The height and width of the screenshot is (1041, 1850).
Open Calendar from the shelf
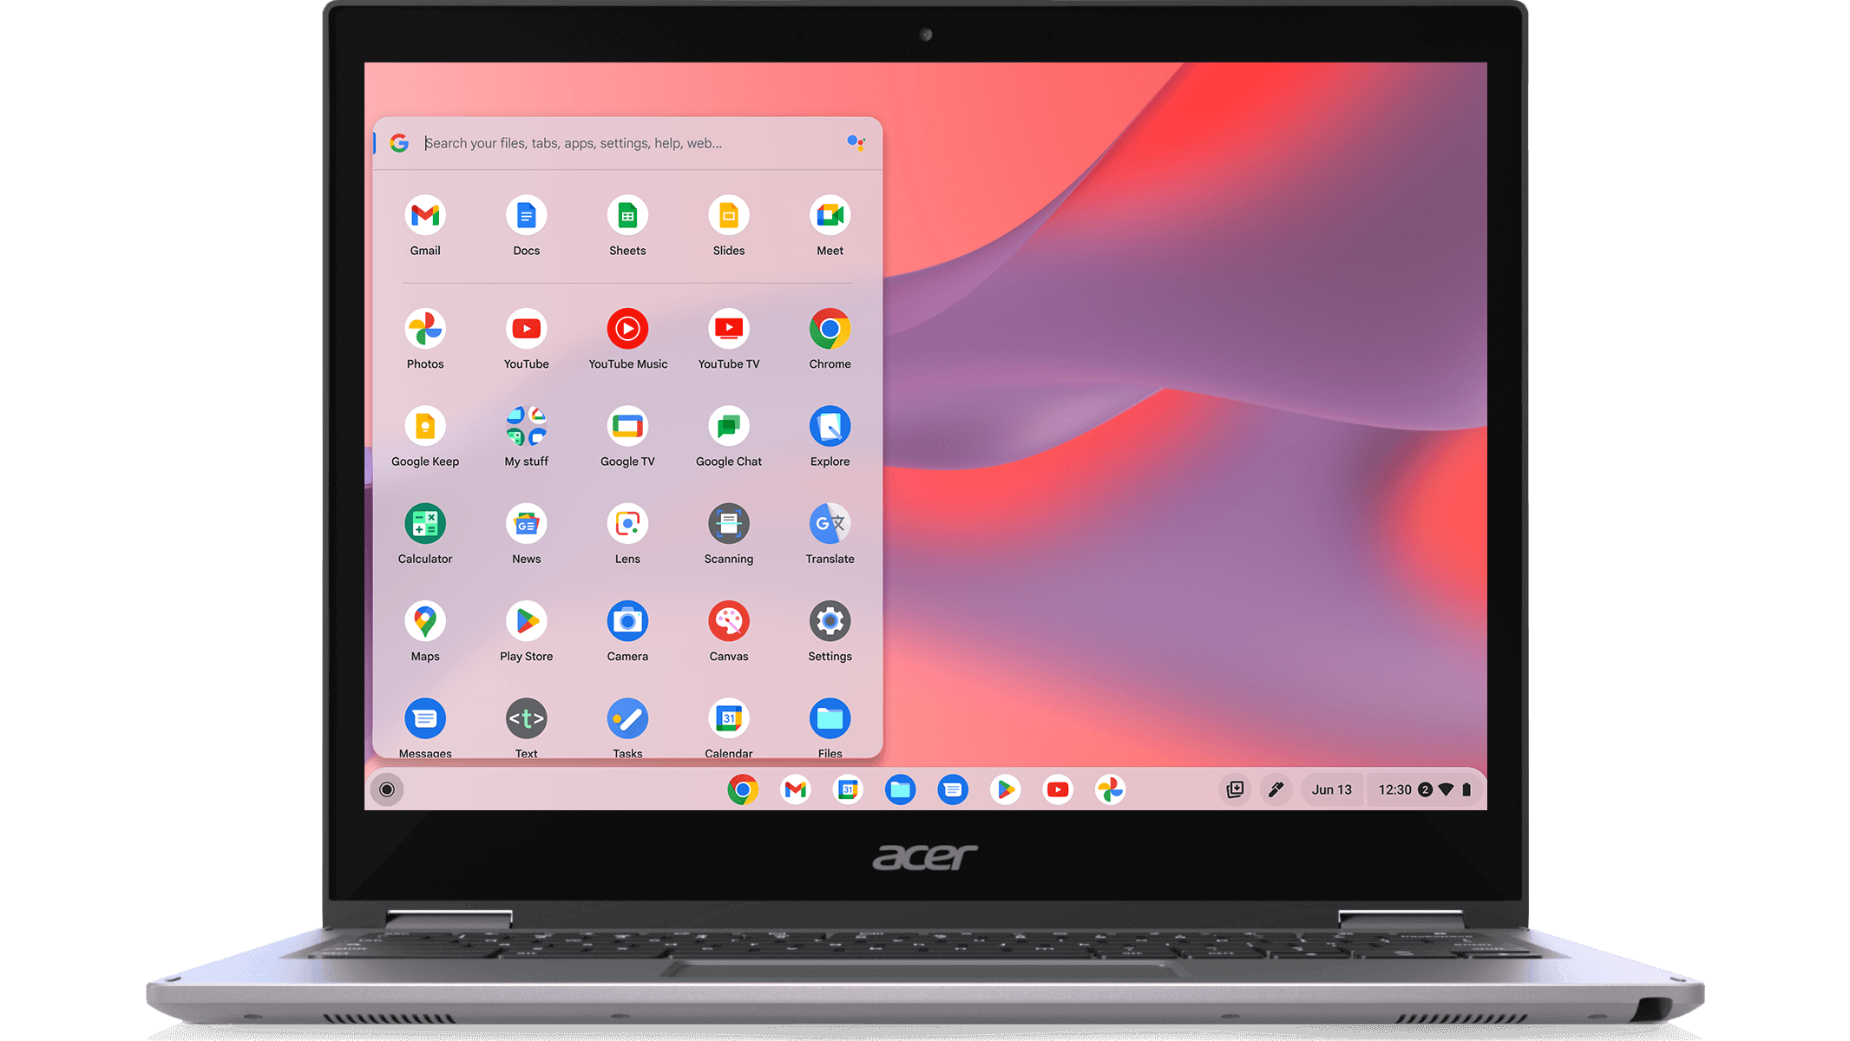848,789
